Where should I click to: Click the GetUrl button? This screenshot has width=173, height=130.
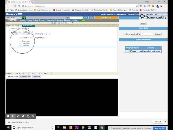[x=75, y=20]
